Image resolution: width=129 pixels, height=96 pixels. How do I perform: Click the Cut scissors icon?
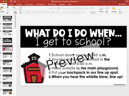click(7, 7)
